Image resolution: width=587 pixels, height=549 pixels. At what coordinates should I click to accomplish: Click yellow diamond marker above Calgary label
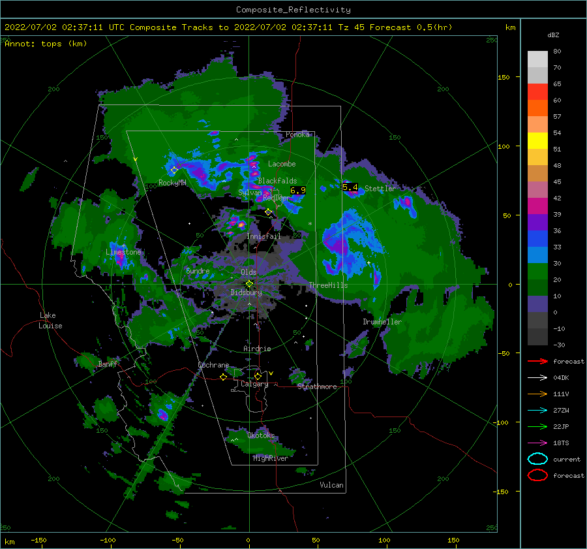(x=258, y=376)
